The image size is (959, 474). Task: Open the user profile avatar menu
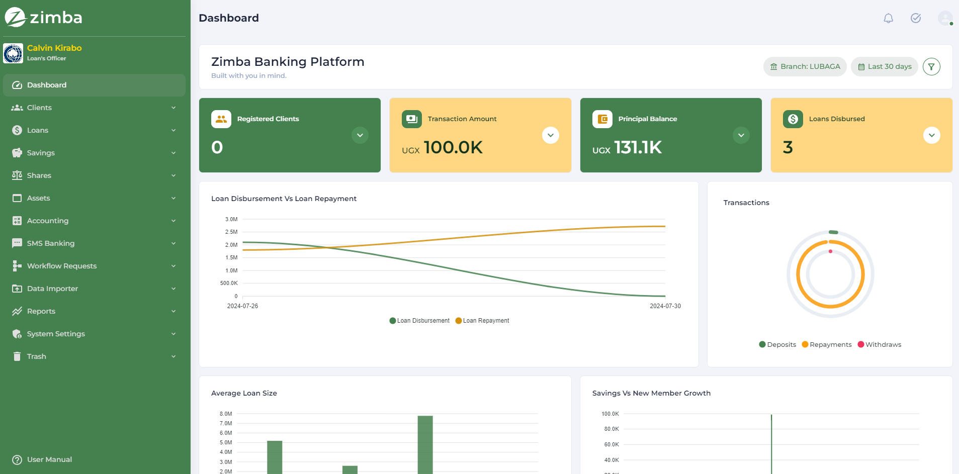[945, 19]
